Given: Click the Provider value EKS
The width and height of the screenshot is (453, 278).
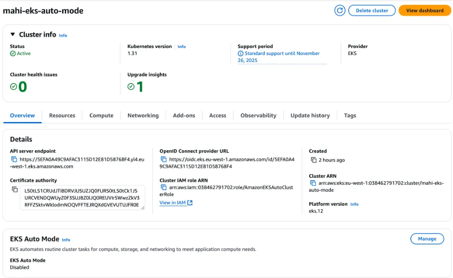Looking at the screenshot, I should click(x=352, y=53).
